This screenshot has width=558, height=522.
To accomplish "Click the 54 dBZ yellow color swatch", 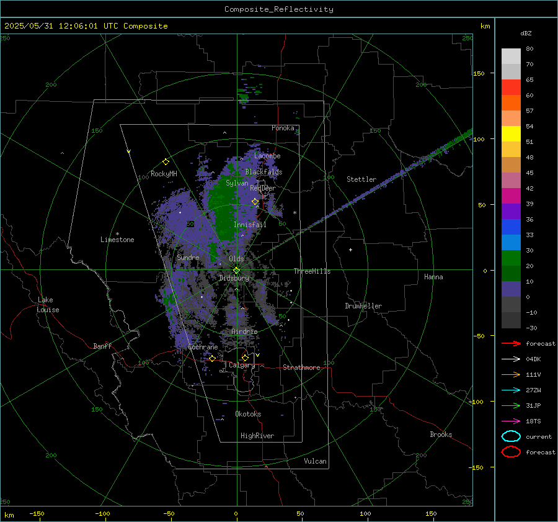I will [x=511, y=133].
